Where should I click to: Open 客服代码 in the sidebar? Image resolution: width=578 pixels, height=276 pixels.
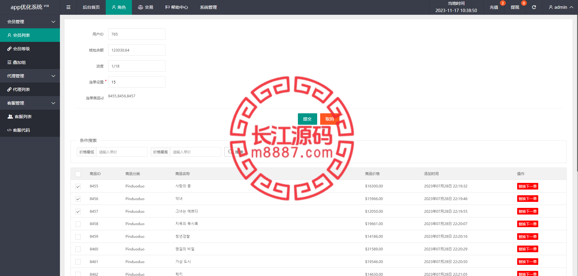[x=30, y=130]
